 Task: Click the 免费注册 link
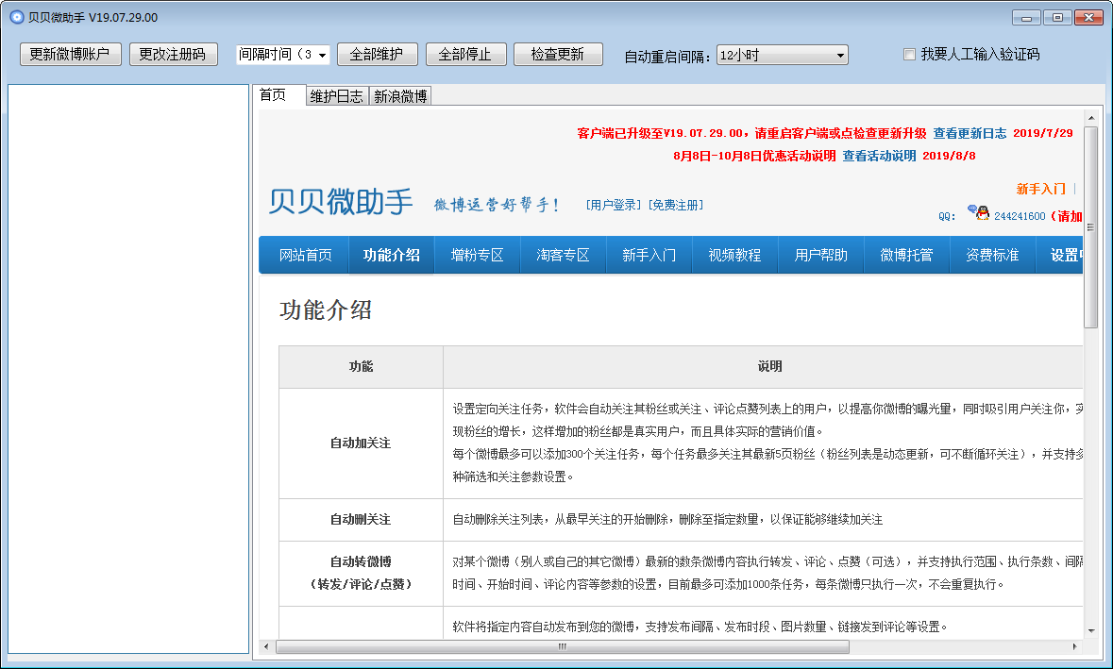(675, 205)
